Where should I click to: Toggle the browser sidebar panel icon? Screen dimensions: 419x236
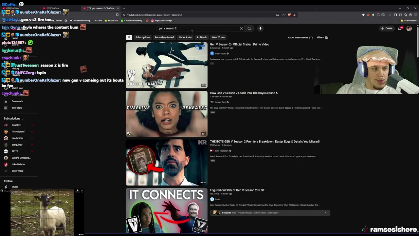click(396, 15)
